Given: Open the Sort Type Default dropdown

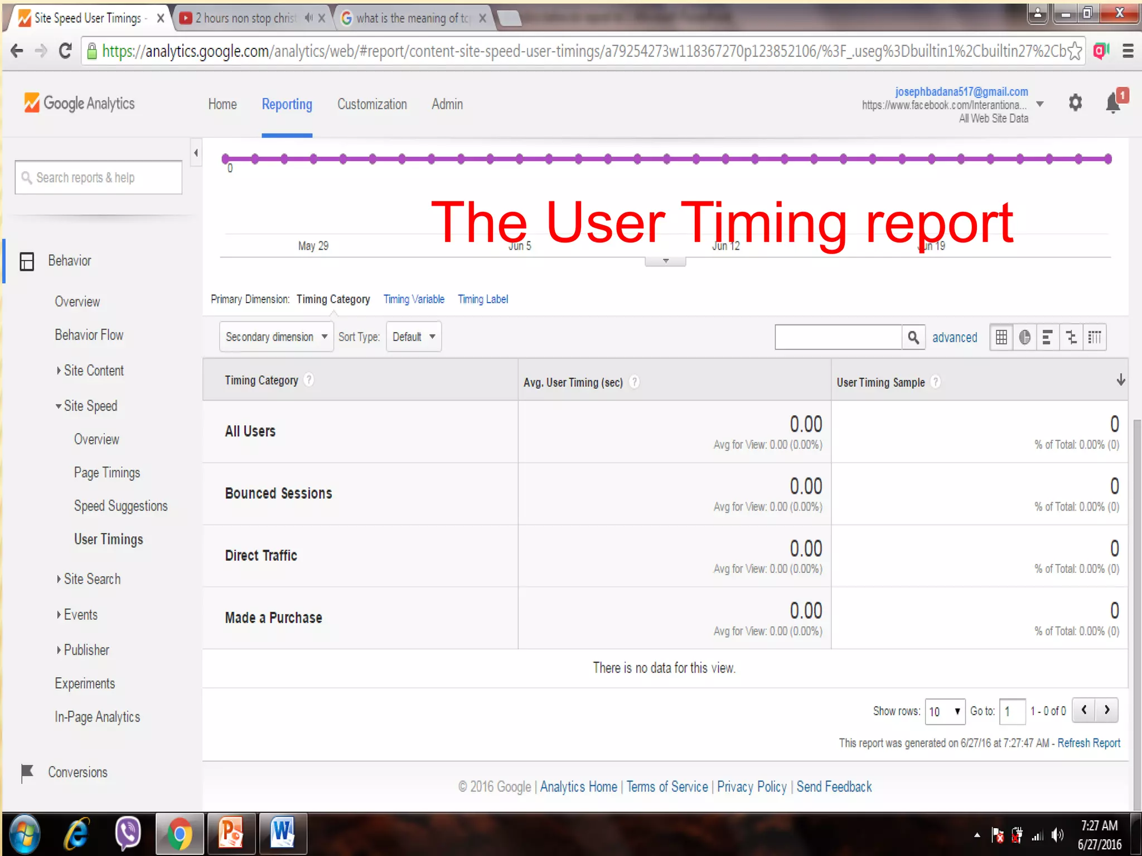Looking at the screenshot, I should (x=414, y=337).
